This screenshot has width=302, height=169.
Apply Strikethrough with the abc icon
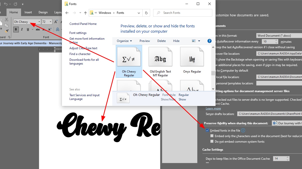coord(38,29)
